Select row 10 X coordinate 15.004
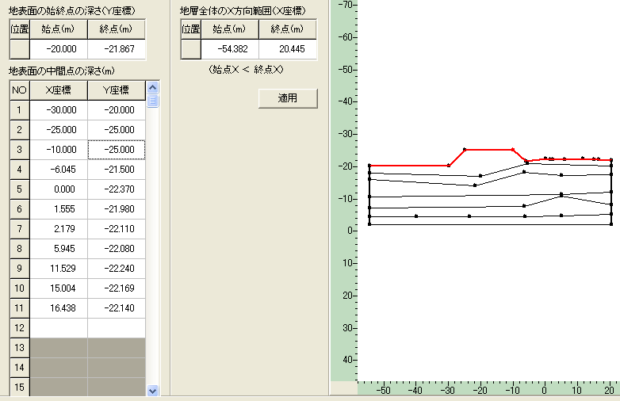Viewport: 620px width, 401px height. tap(59, 288)
